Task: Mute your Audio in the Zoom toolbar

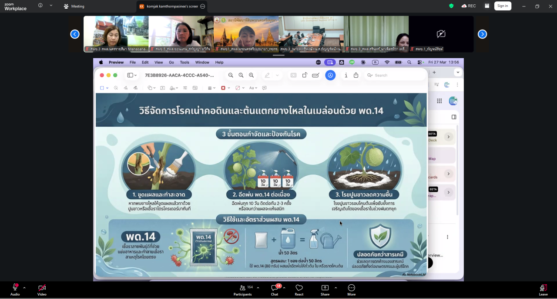Action: tap(15, 290)
